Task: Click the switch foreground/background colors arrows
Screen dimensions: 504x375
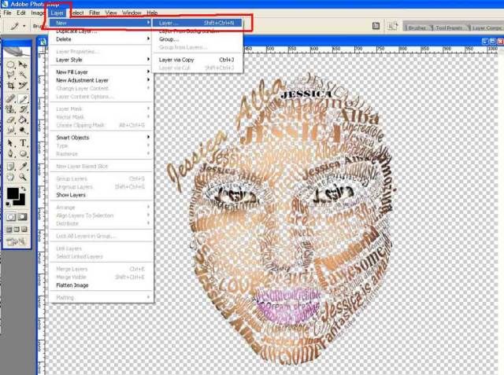Action: pos(24,189)
